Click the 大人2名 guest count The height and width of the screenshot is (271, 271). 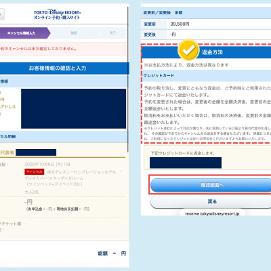(x=32, y=192)
